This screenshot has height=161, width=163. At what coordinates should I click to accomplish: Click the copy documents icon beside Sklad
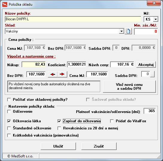(128, 31)
